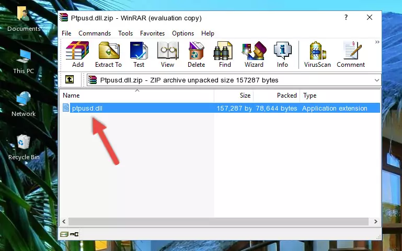This screenshot has height=251, width=402.
Task: Open the Options menu
Action: click(183, 33)
